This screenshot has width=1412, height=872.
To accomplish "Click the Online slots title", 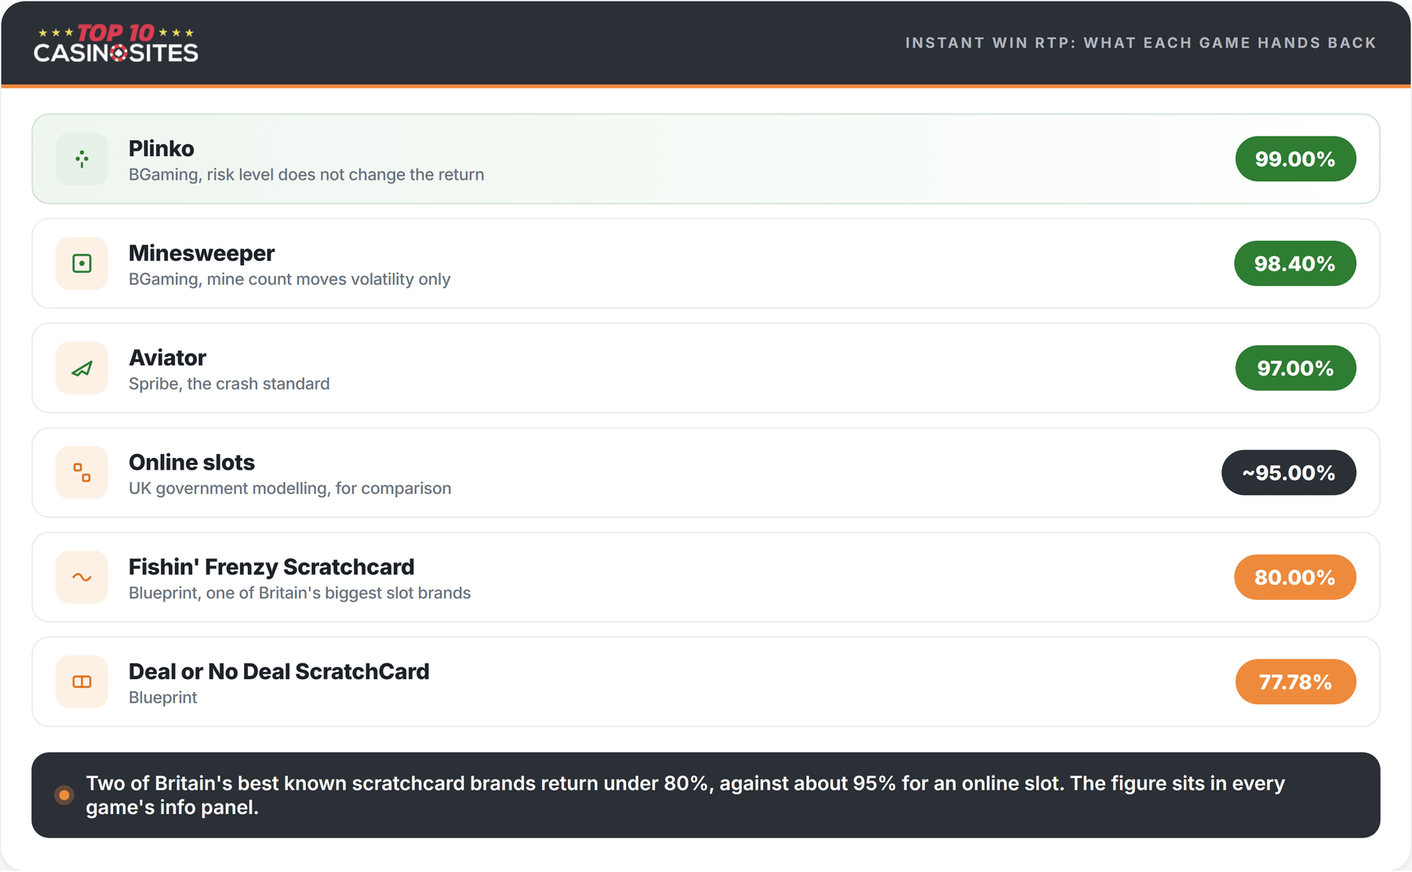I will 191,463.
